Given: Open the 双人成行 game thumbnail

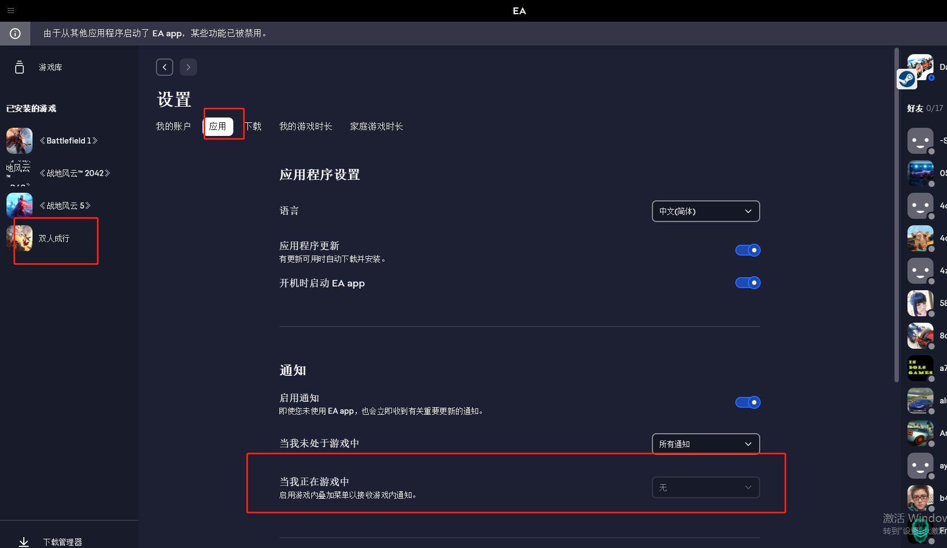Looking at the screenshot, I should coord(19,238).
